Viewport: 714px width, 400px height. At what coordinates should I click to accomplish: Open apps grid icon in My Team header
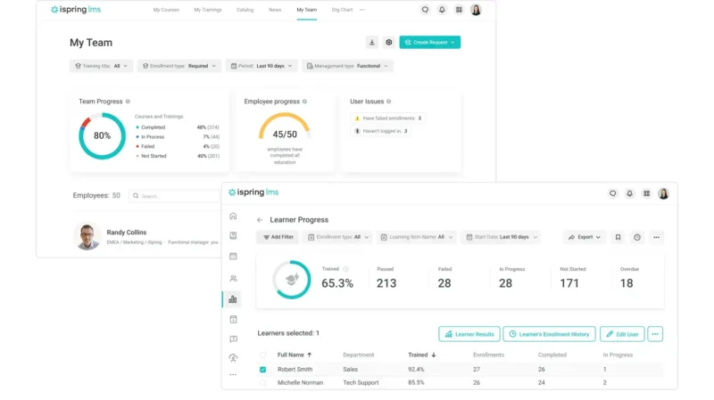tap(459, 10)
